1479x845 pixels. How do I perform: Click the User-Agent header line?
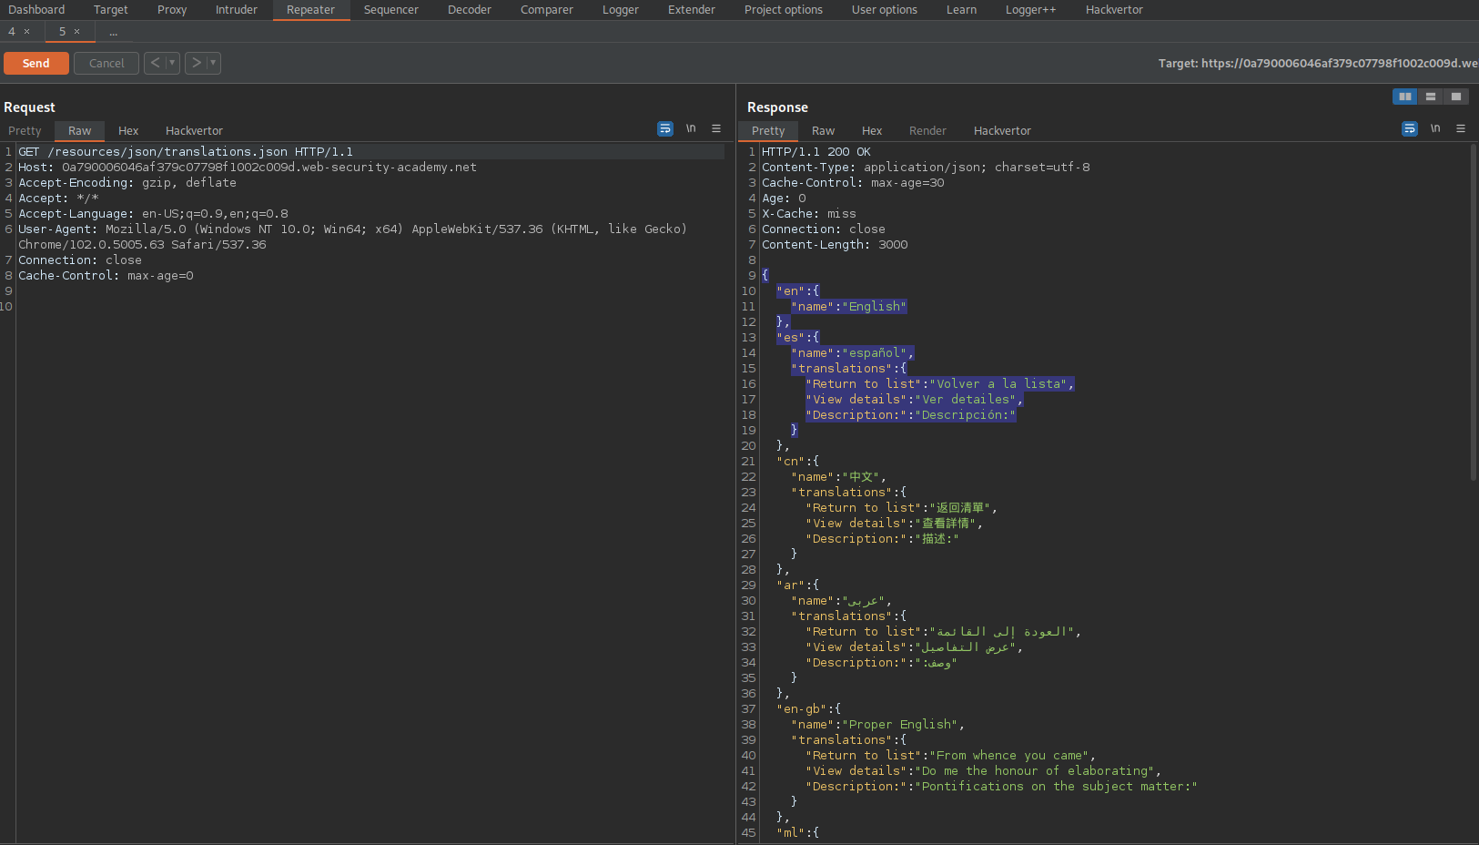point(353,237)
